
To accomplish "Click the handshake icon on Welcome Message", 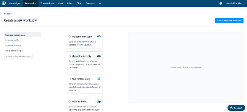I will 99,36.
